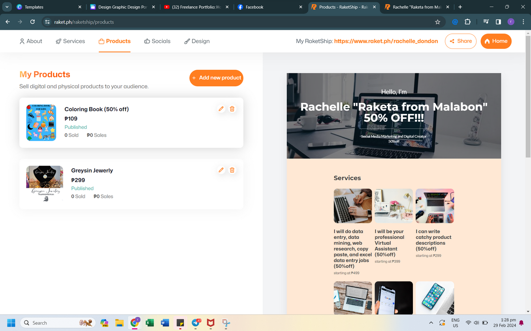Select the Virtual Assistant service image in preview
The height and width of the screenshot is (331, 531).
394,206
